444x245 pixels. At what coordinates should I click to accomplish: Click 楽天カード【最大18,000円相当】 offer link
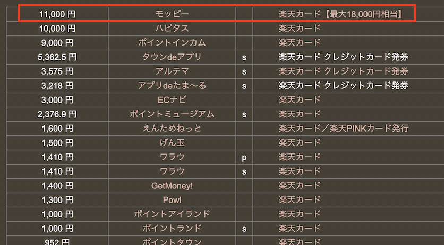click(x=339, y=14)
